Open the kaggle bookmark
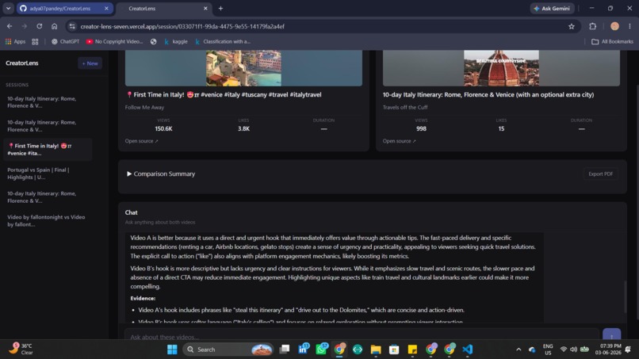The height and width of the screenshot is (359, 639). (176, 41)
